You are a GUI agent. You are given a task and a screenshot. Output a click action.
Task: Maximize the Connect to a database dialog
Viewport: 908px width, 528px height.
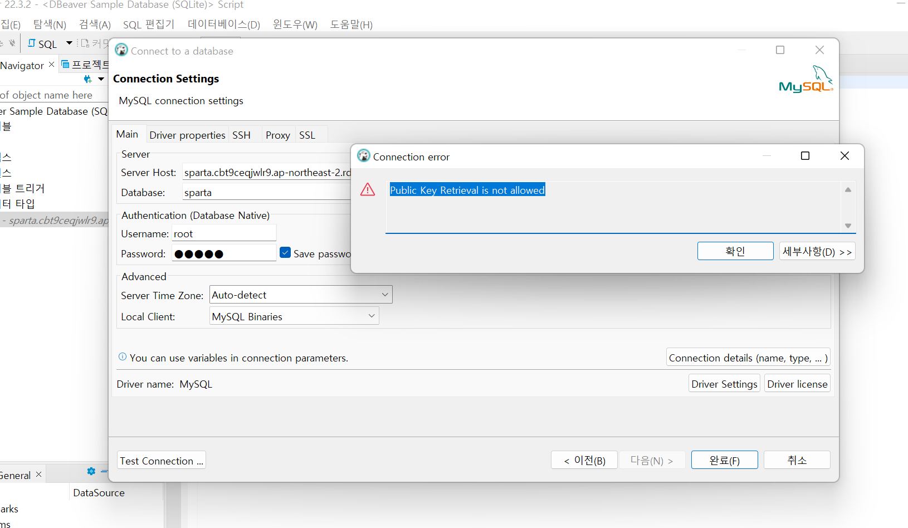(x=780, y=50)
